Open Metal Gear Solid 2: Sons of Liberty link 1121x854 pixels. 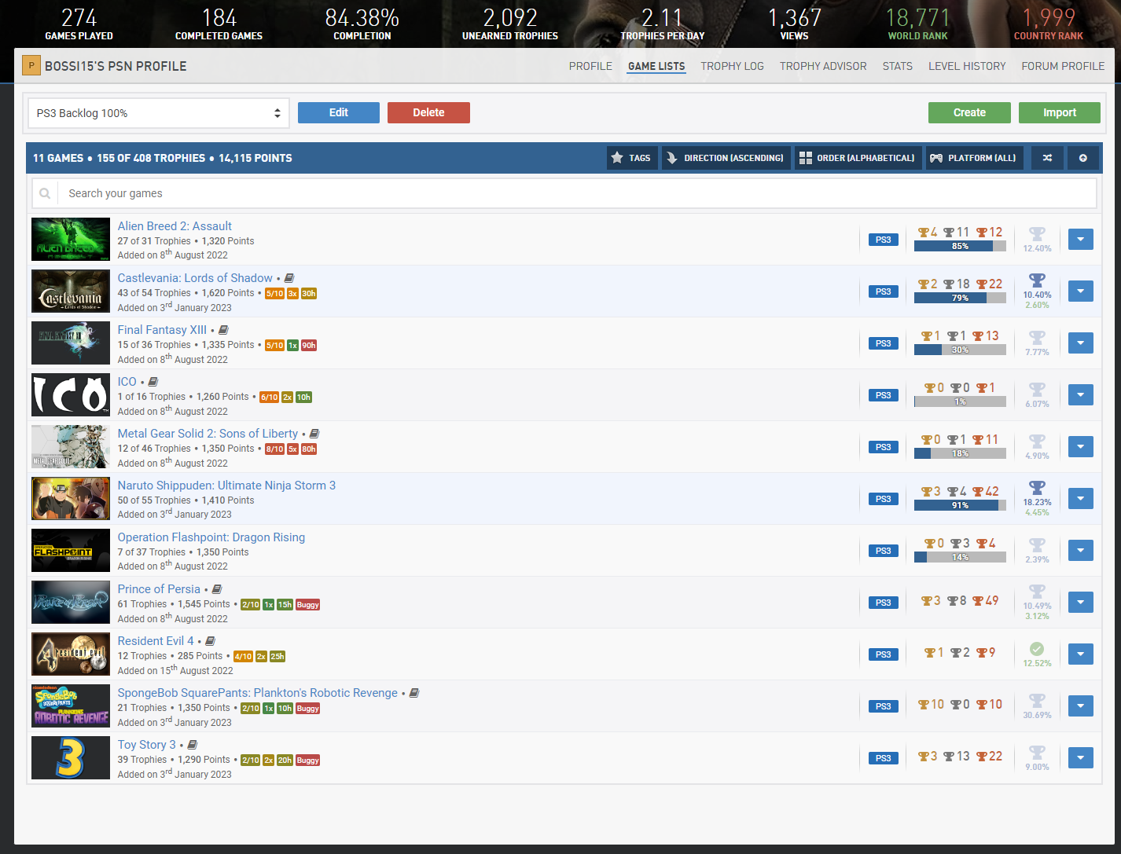tap(208, 434)
